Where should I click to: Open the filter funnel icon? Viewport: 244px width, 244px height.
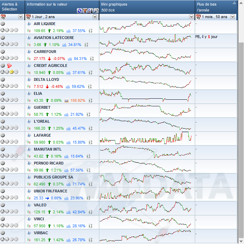[x=85, y=11]
